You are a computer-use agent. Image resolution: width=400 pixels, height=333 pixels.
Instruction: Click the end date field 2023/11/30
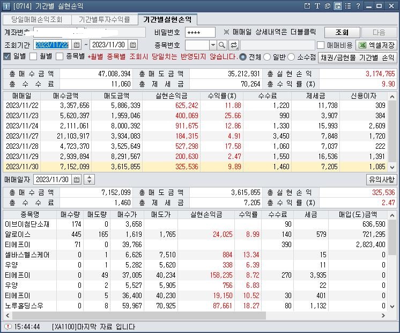[x=109, y=45]
